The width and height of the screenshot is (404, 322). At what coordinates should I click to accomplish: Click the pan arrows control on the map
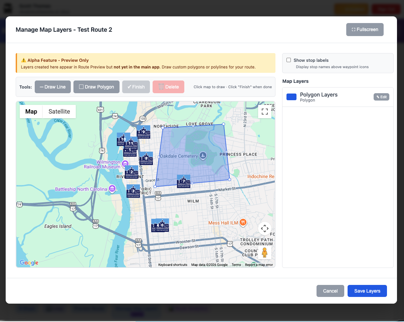click(264, 228)
